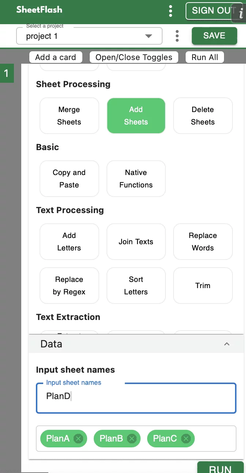The height and width of the screenshot is (473, 246).
Task: Remove the PlanA chip
Action: click(78, 438)
